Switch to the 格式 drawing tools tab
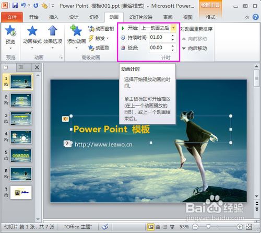The width and height of the screenshot is (261, 233). 210,17
